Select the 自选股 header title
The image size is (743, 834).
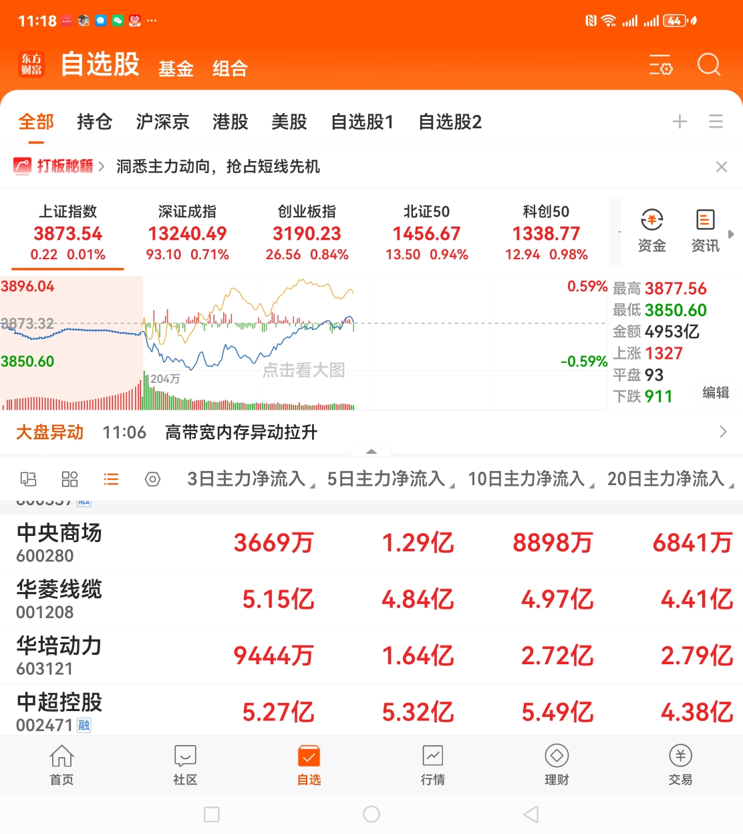pos(100,64)
